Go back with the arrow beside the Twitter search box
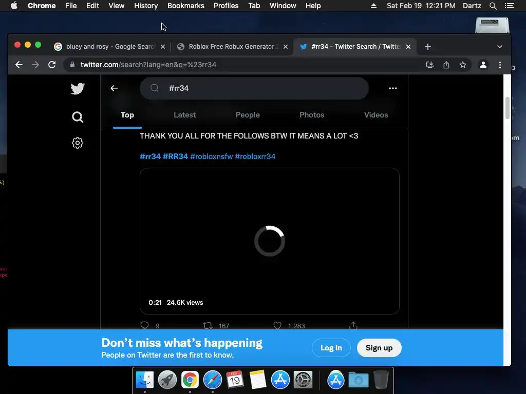The height and width of the screenshot is (394, 526). coord(114,88)
